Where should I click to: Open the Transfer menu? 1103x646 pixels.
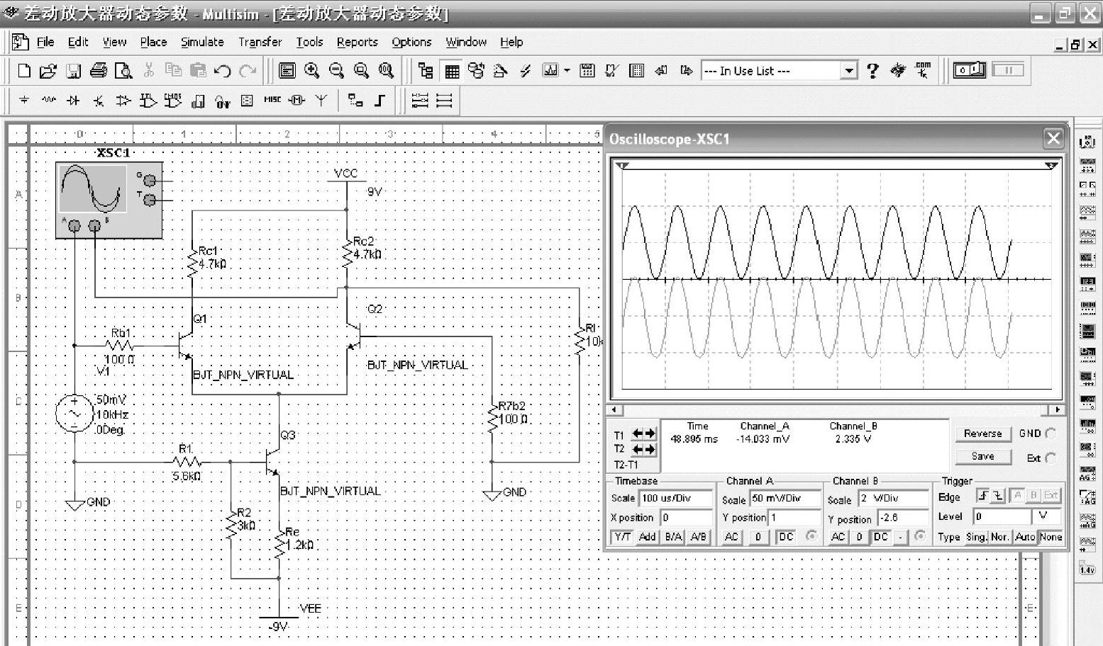[x=260, y=42]
